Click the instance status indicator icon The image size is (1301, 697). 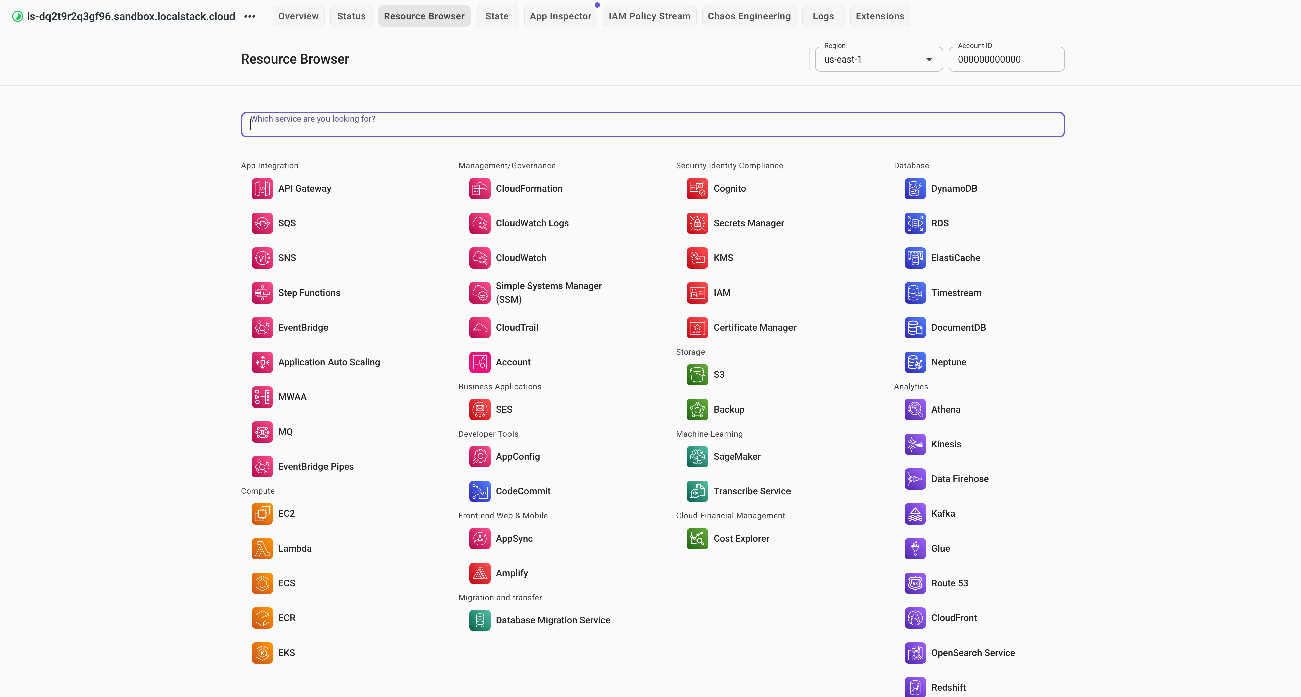(x=18, y=17)
